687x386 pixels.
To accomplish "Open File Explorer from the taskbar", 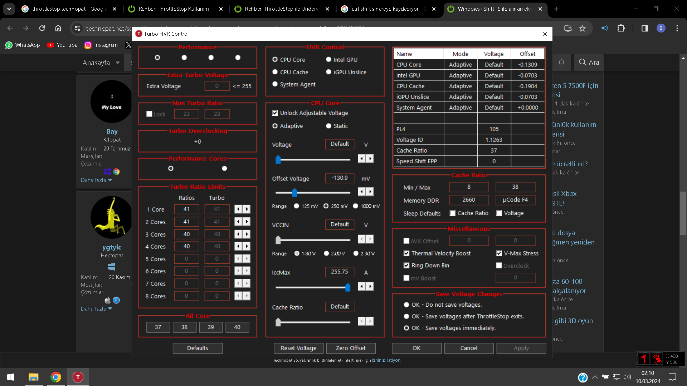I will (x=33, y=377).
